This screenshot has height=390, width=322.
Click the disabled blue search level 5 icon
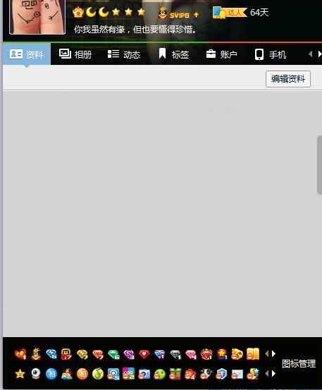113,374
